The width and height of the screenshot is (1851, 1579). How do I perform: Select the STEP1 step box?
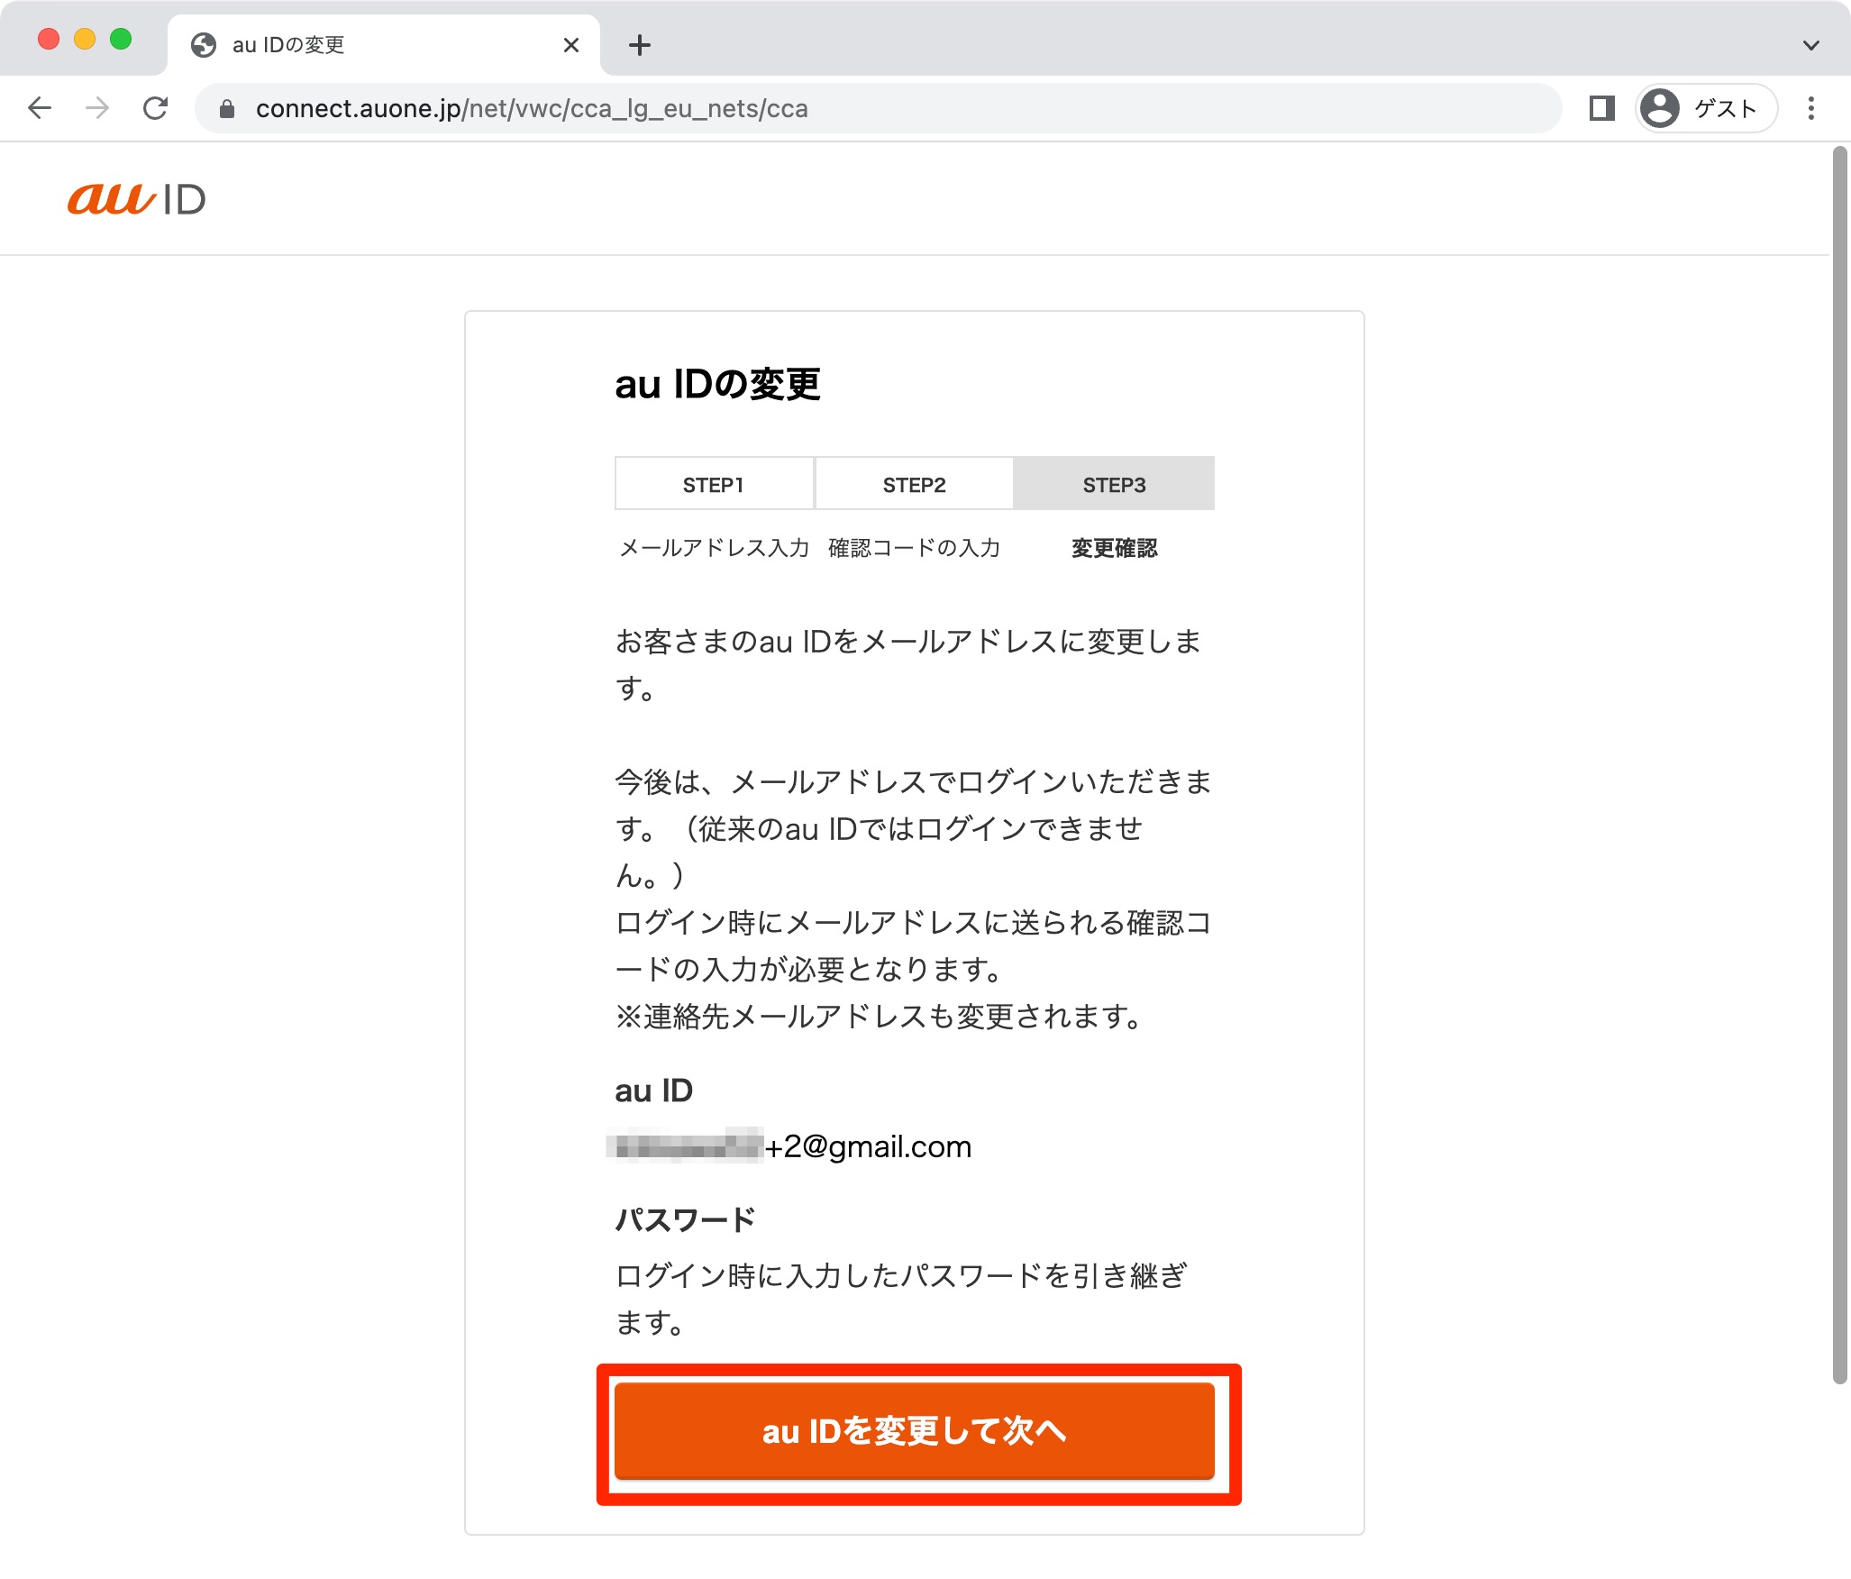click(x=714, y=484)
